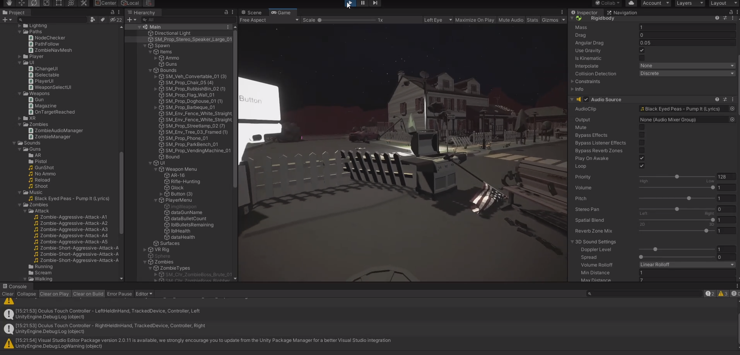
Task: Select the Rect transform tool
Action: click(x=59, y=3)
